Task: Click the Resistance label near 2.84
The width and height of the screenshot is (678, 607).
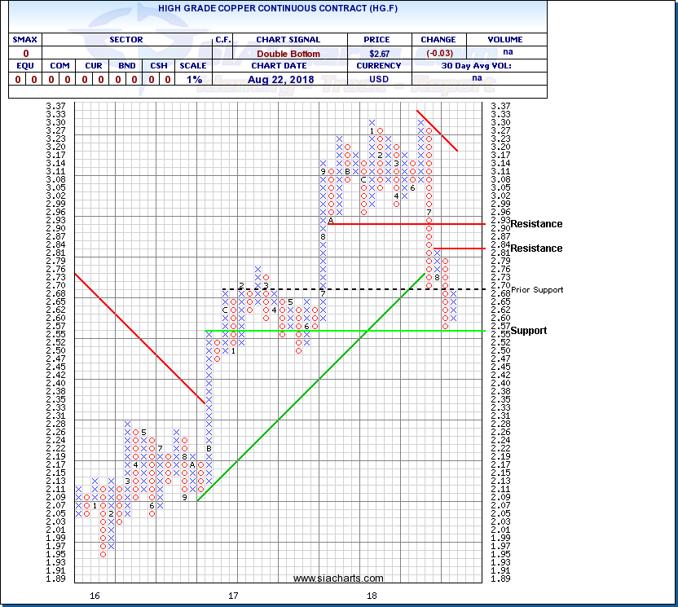Action: pos(536,249)
